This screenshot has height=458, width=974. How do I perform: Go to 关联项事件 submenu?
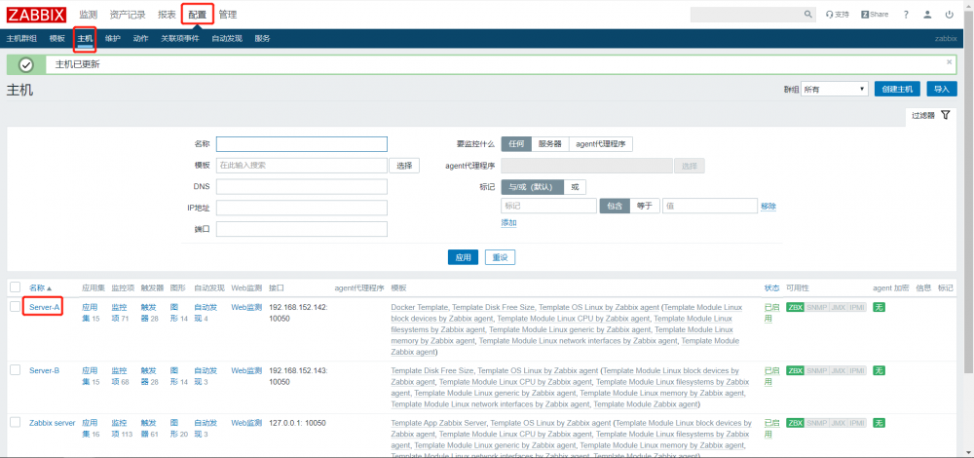coord(180,39)
